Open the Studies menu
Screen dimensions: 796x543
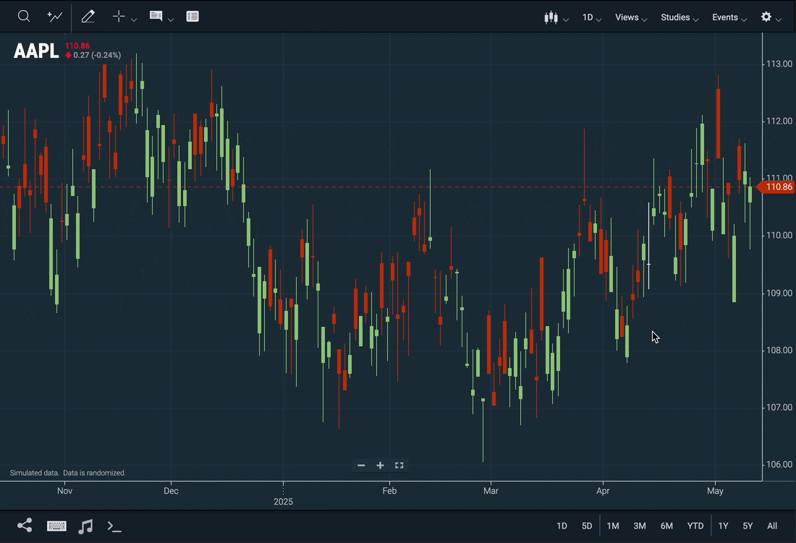[679, 17]
